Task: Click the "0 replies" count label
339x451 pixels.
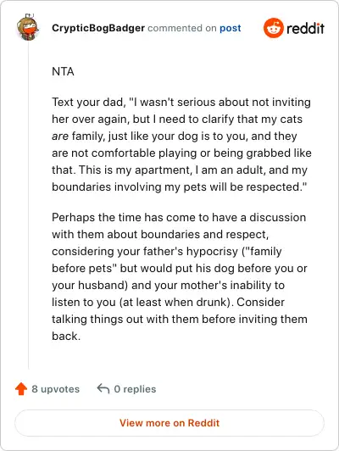Action: click(135, 389)
